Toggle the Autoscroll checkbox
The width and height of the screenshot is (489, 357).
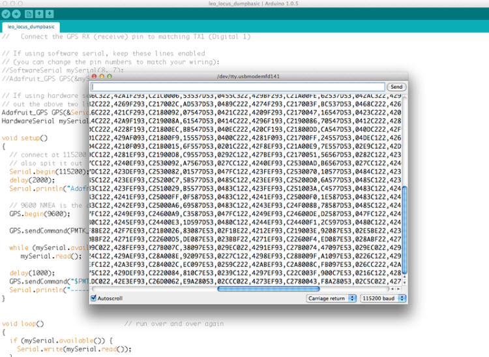(x=93, y=298)
